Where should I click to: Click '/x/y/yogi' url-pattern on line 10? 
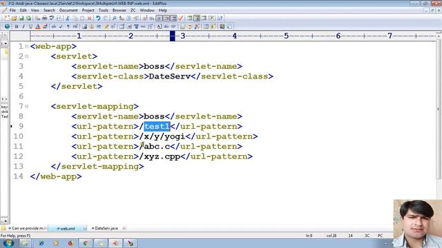[162, 136]
